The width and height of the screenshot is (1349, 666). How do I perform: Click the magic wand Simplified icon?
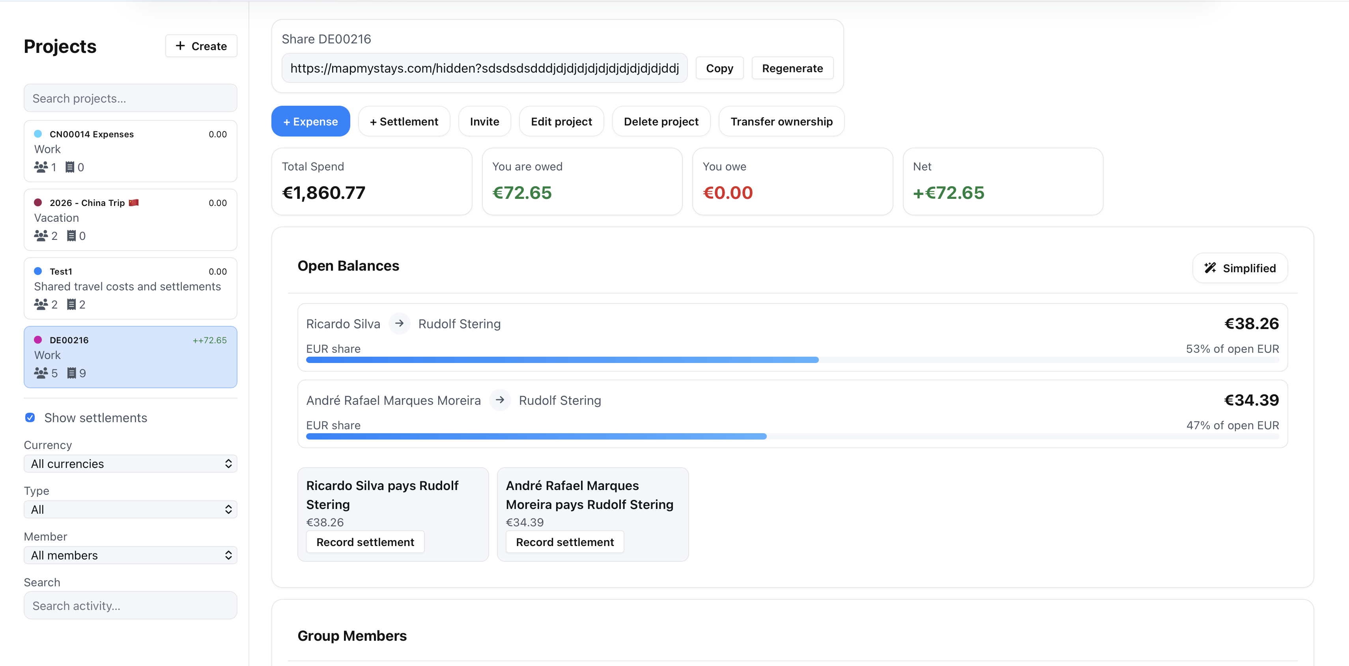pos(1210,268)
